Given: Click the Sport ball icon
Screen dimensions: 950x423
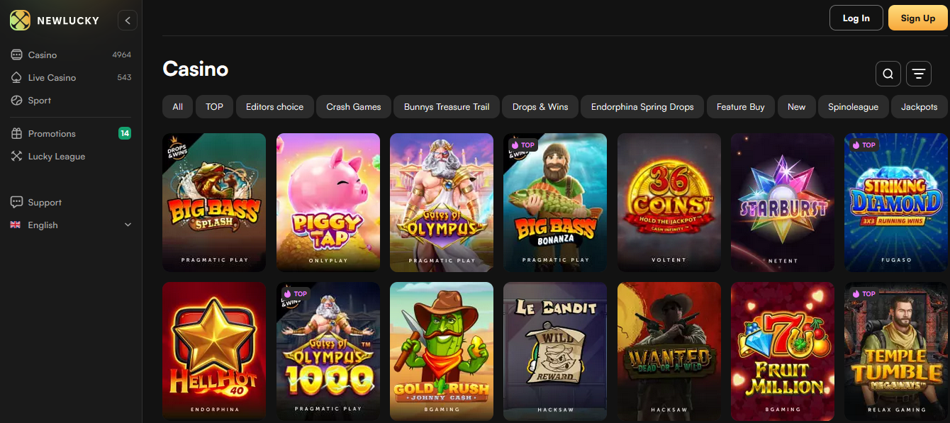Looking at the screenshot, I should click(x=17, y=100).
